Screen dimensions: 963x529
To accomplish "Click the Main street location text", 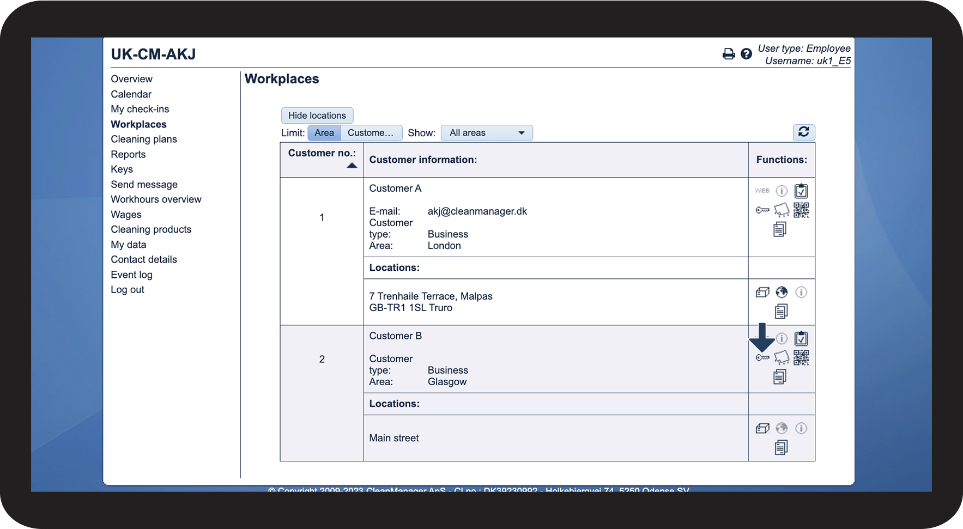I will coord(393,438).
